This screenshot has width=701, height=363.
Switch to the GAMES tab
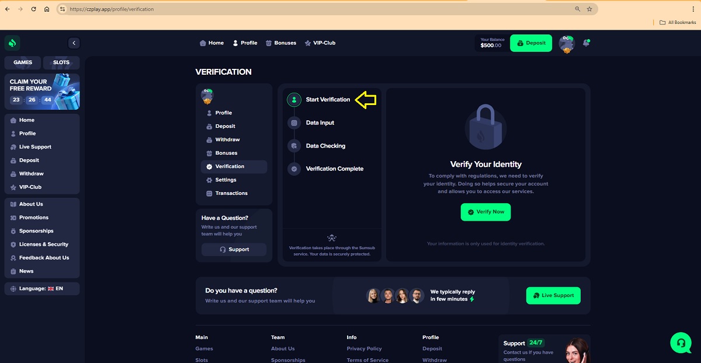click(23, 62)
